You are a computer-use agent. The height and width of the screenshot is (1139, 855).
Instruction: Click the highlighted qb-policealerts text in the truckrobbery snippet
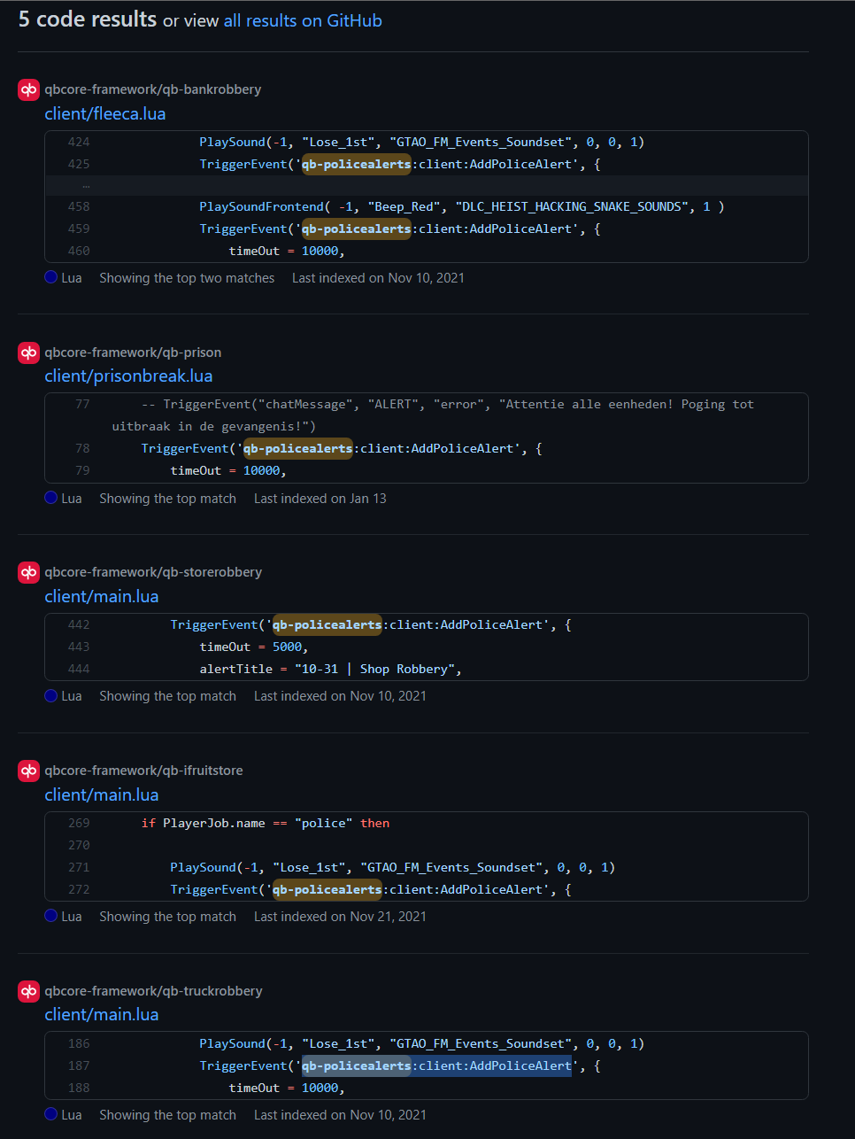click(x=356, y=1065)
